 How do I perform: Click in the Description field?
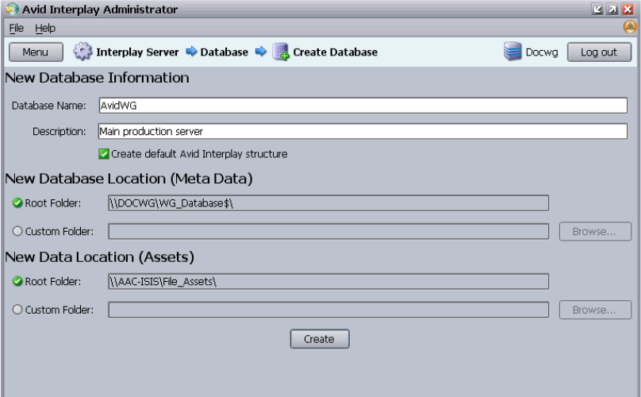(x=363, y=131)
